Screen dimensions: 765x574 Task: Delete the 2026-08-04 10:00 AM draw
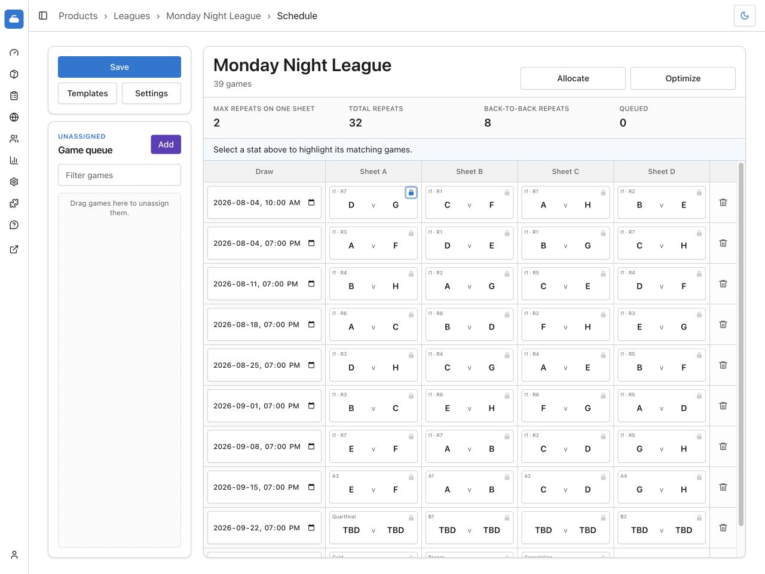723,203
